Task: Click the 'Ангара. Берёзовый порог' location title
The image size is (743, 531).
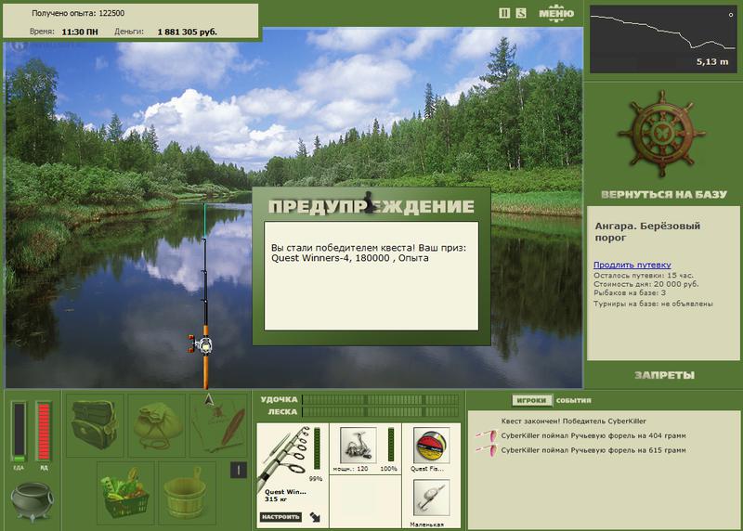Action: pos(647,232)
